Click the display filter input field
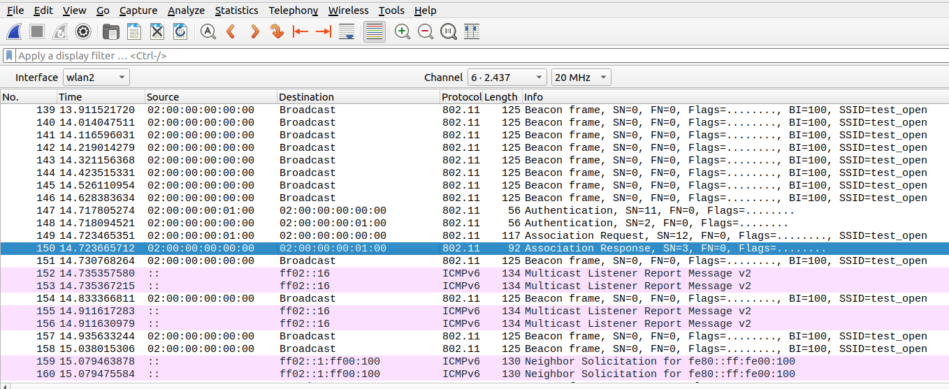The image size is (949, 389). [475, 56]
